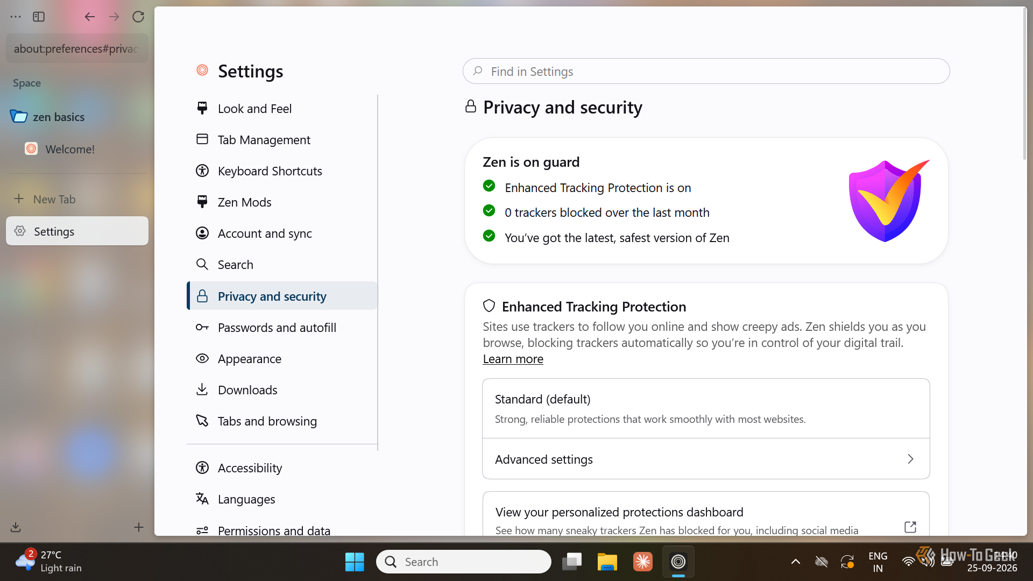Open Look and Feel settings
1033x581 pixels.
(x=282, y=109)
